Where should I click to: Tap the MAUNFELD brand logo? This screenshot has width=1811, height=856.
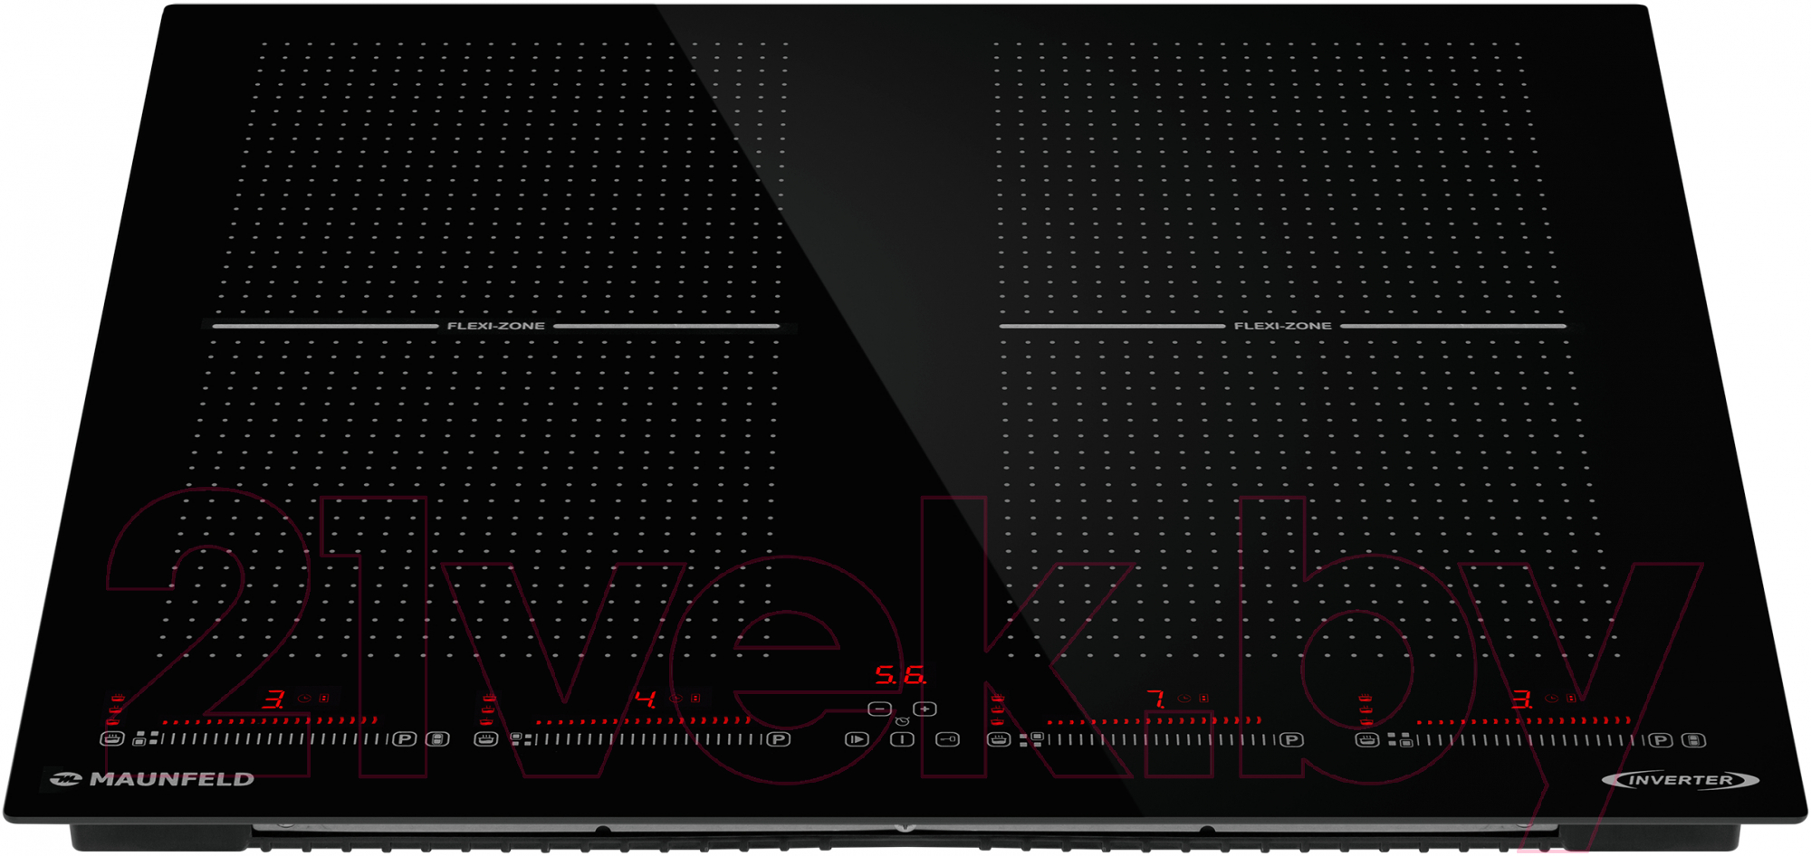pyautogui.click(x=151, y=779)
